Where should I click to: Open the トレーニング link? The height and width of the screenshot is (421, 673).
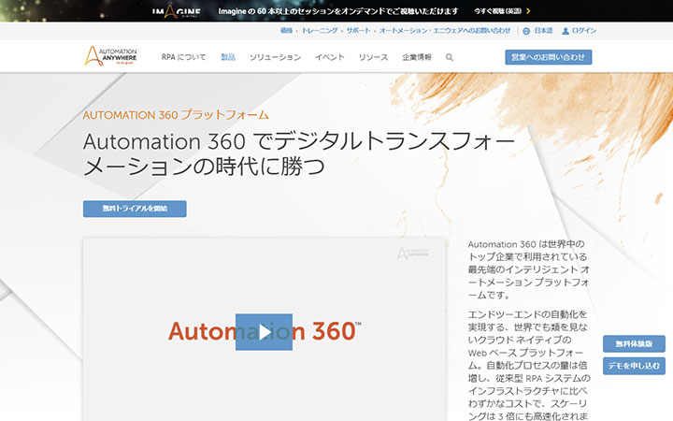pyautogui.click(x=320, y=31)
